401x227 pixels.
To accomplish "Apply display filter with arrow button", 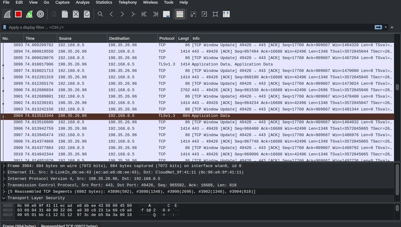I will point(378,27).
